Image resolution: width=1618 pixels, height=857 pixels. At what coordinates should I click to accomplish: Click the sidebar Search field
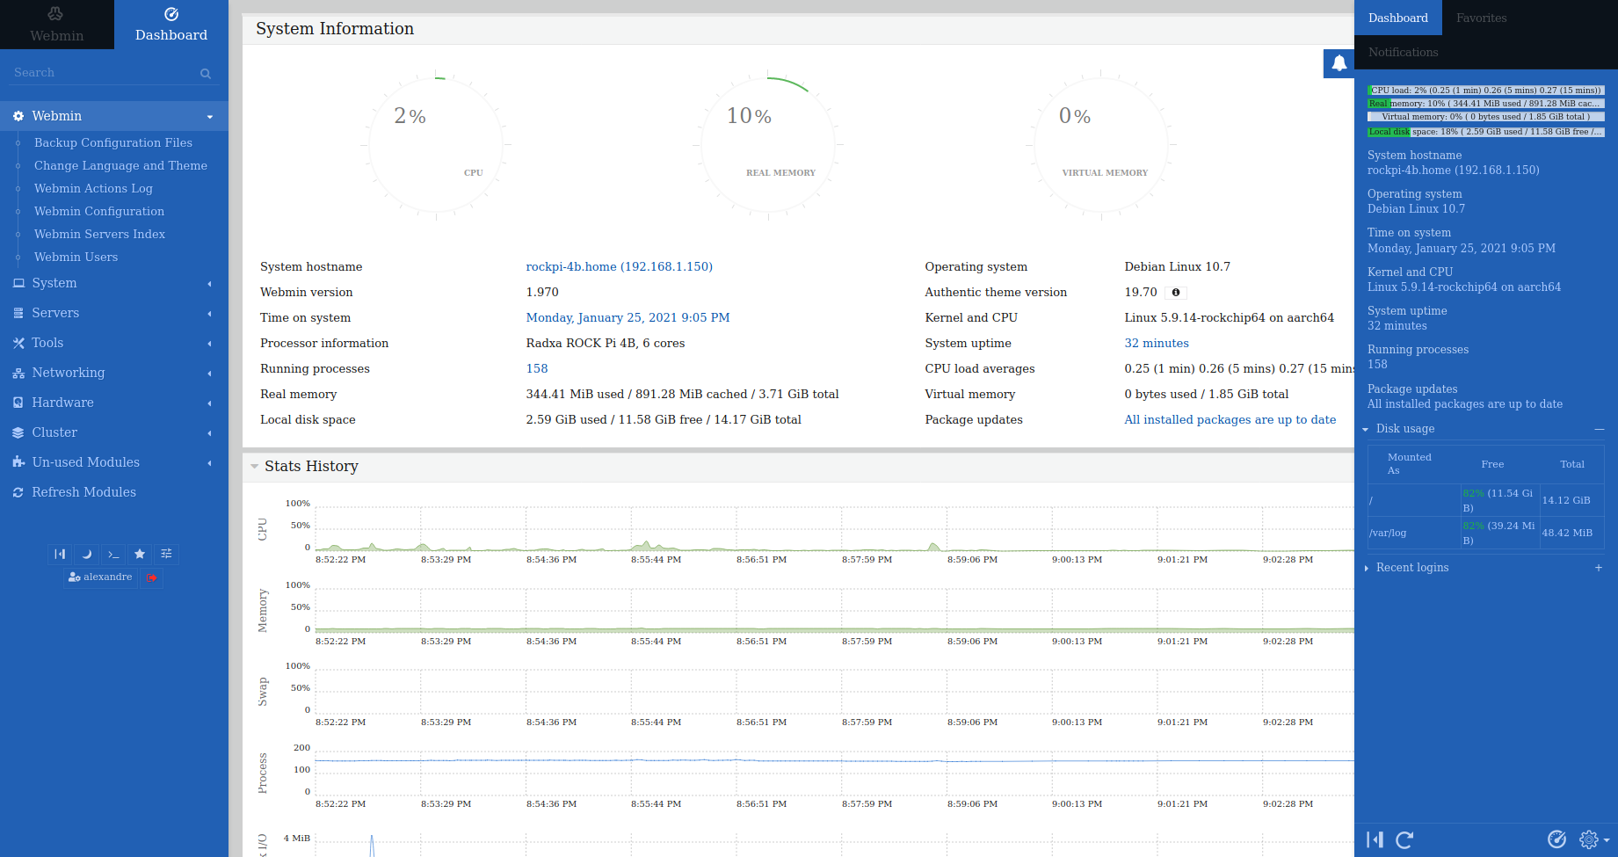105,73
